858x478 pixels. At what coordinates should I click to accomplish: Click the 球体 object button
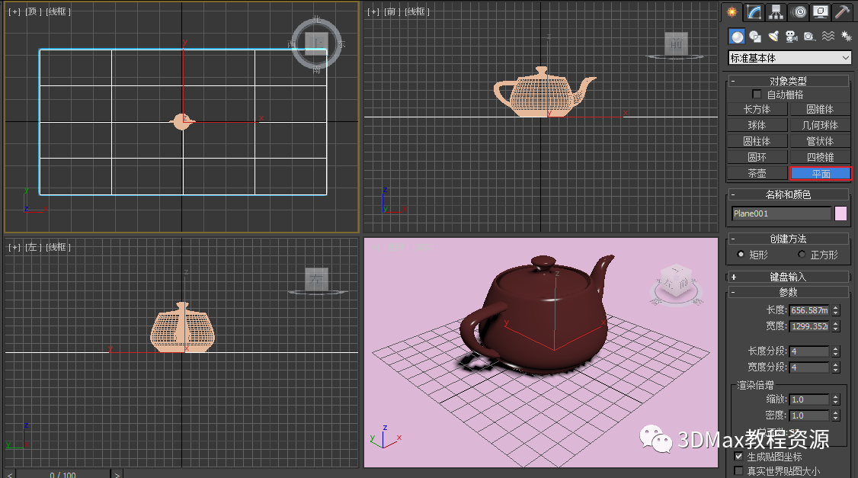757,125
